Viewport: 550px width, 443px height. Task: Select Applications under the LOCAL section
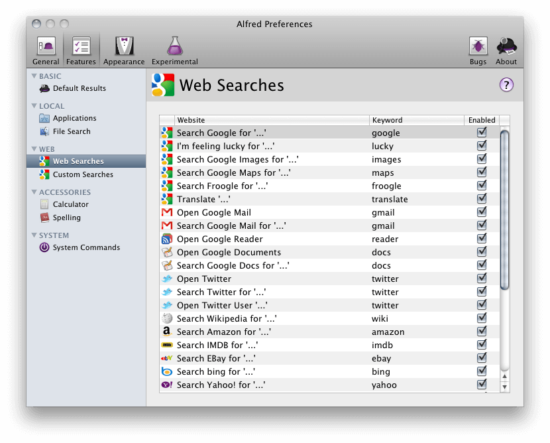75,118
